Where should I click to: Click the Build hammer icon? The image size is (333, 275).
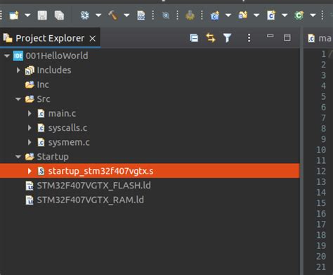tap(113, 15)
